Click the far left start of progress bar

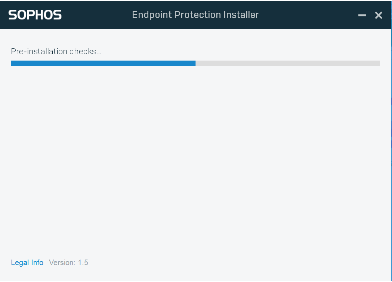tap(12, 64)
